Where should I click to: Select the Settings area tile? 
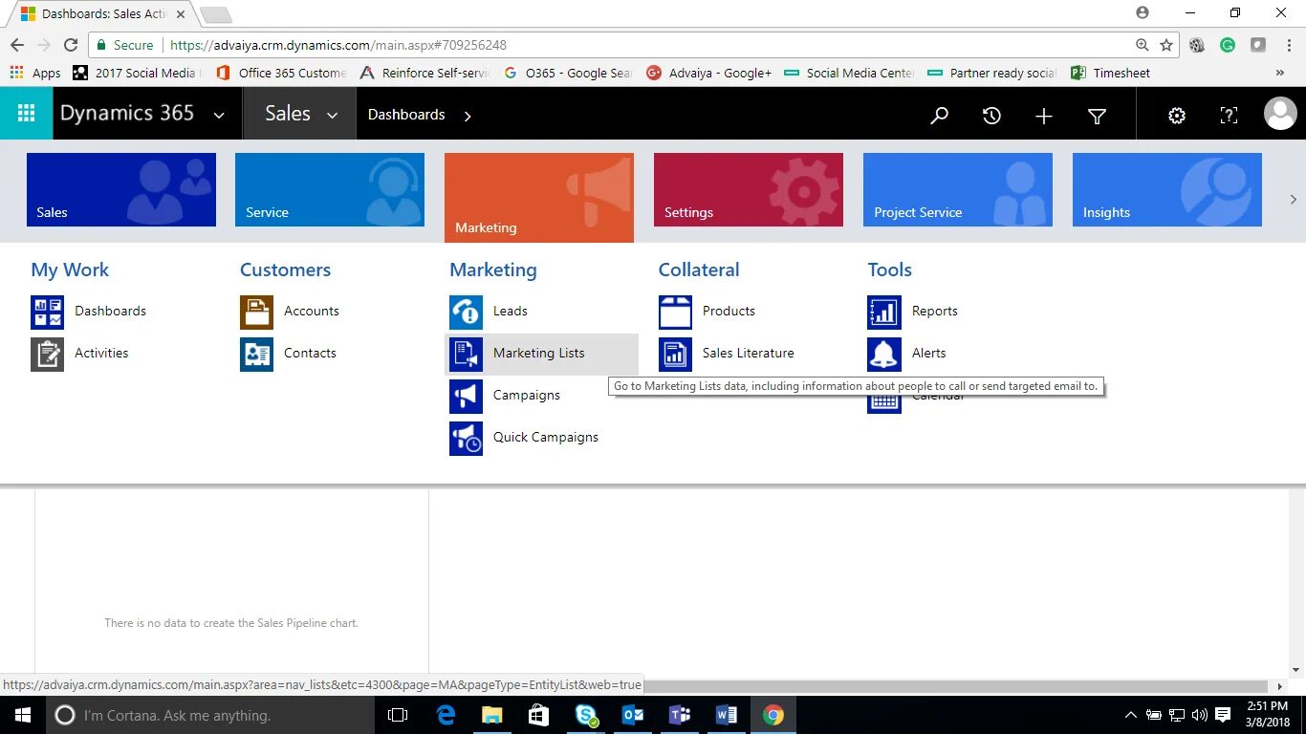click(749, 190)
